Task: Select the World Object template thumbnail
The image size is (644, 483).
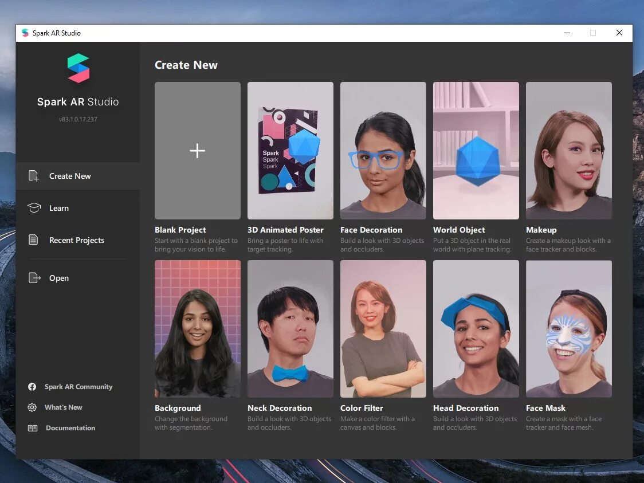Action: click(476, 151)
